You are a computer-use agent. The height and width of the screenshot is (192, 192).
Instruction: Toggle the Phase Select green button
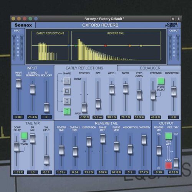(x=161, y=81)
